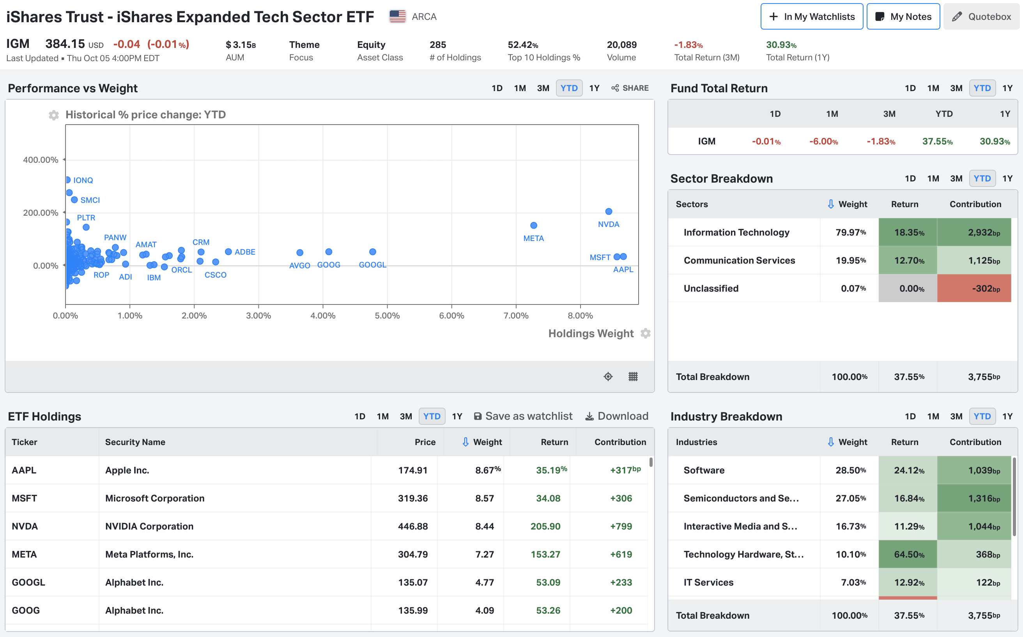Viewport: 1023px width, 637px height.
Task: Click the META data point on scatter chart
Action: [534, 225]
